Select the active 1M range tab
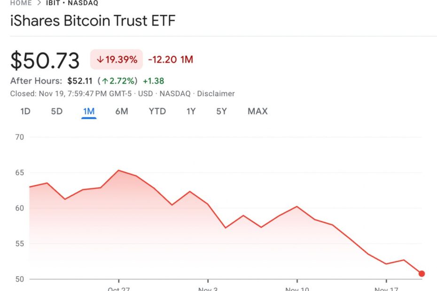 [89, 111]
